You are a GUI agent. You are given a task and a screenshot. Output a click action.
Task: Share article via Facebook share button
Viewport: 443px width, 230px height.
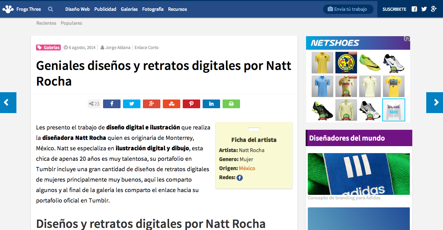(x=112, y=104)
